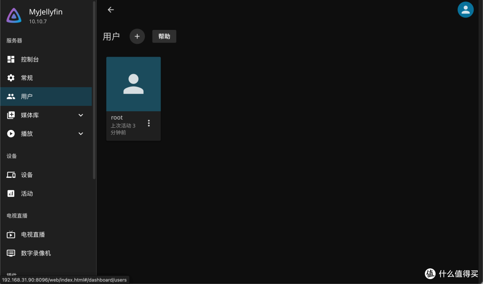The height and width of the screenshot is (284, 483).
Task: Click the sidebar vertical scrollbar
Action: click(94, 90)
